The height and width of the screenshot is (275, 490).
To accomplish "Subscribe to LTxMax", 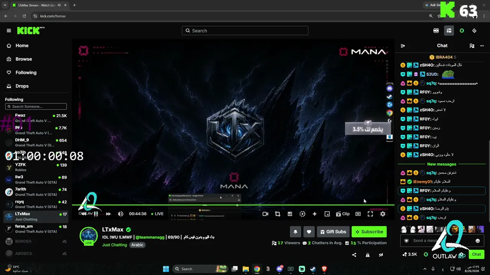I will click(369, 231).
